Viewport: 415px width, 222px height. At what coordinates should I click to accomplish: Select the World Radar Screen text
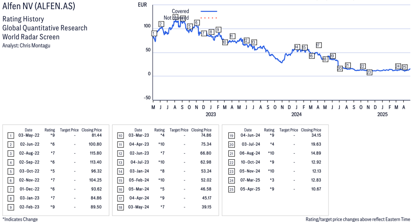31,37
